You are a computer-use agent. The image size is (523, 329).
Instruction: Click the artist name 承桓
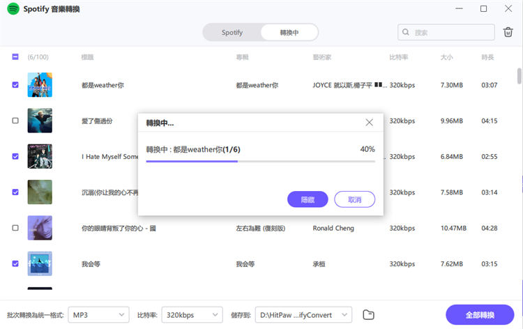pyautogui.click(x=319, y=264)
